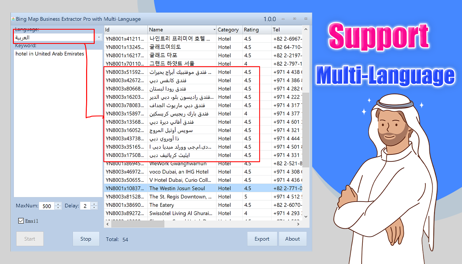Click the Name column sort arrow
462x264 pixels.
click(x=214, y=30)
